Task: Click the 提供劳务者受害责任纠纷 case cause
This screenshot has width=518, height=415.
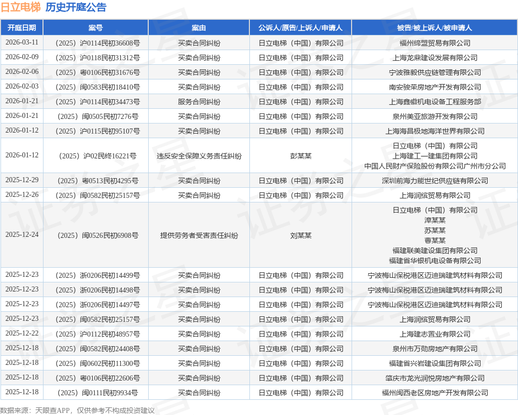Action: click(x=199, y=235)
